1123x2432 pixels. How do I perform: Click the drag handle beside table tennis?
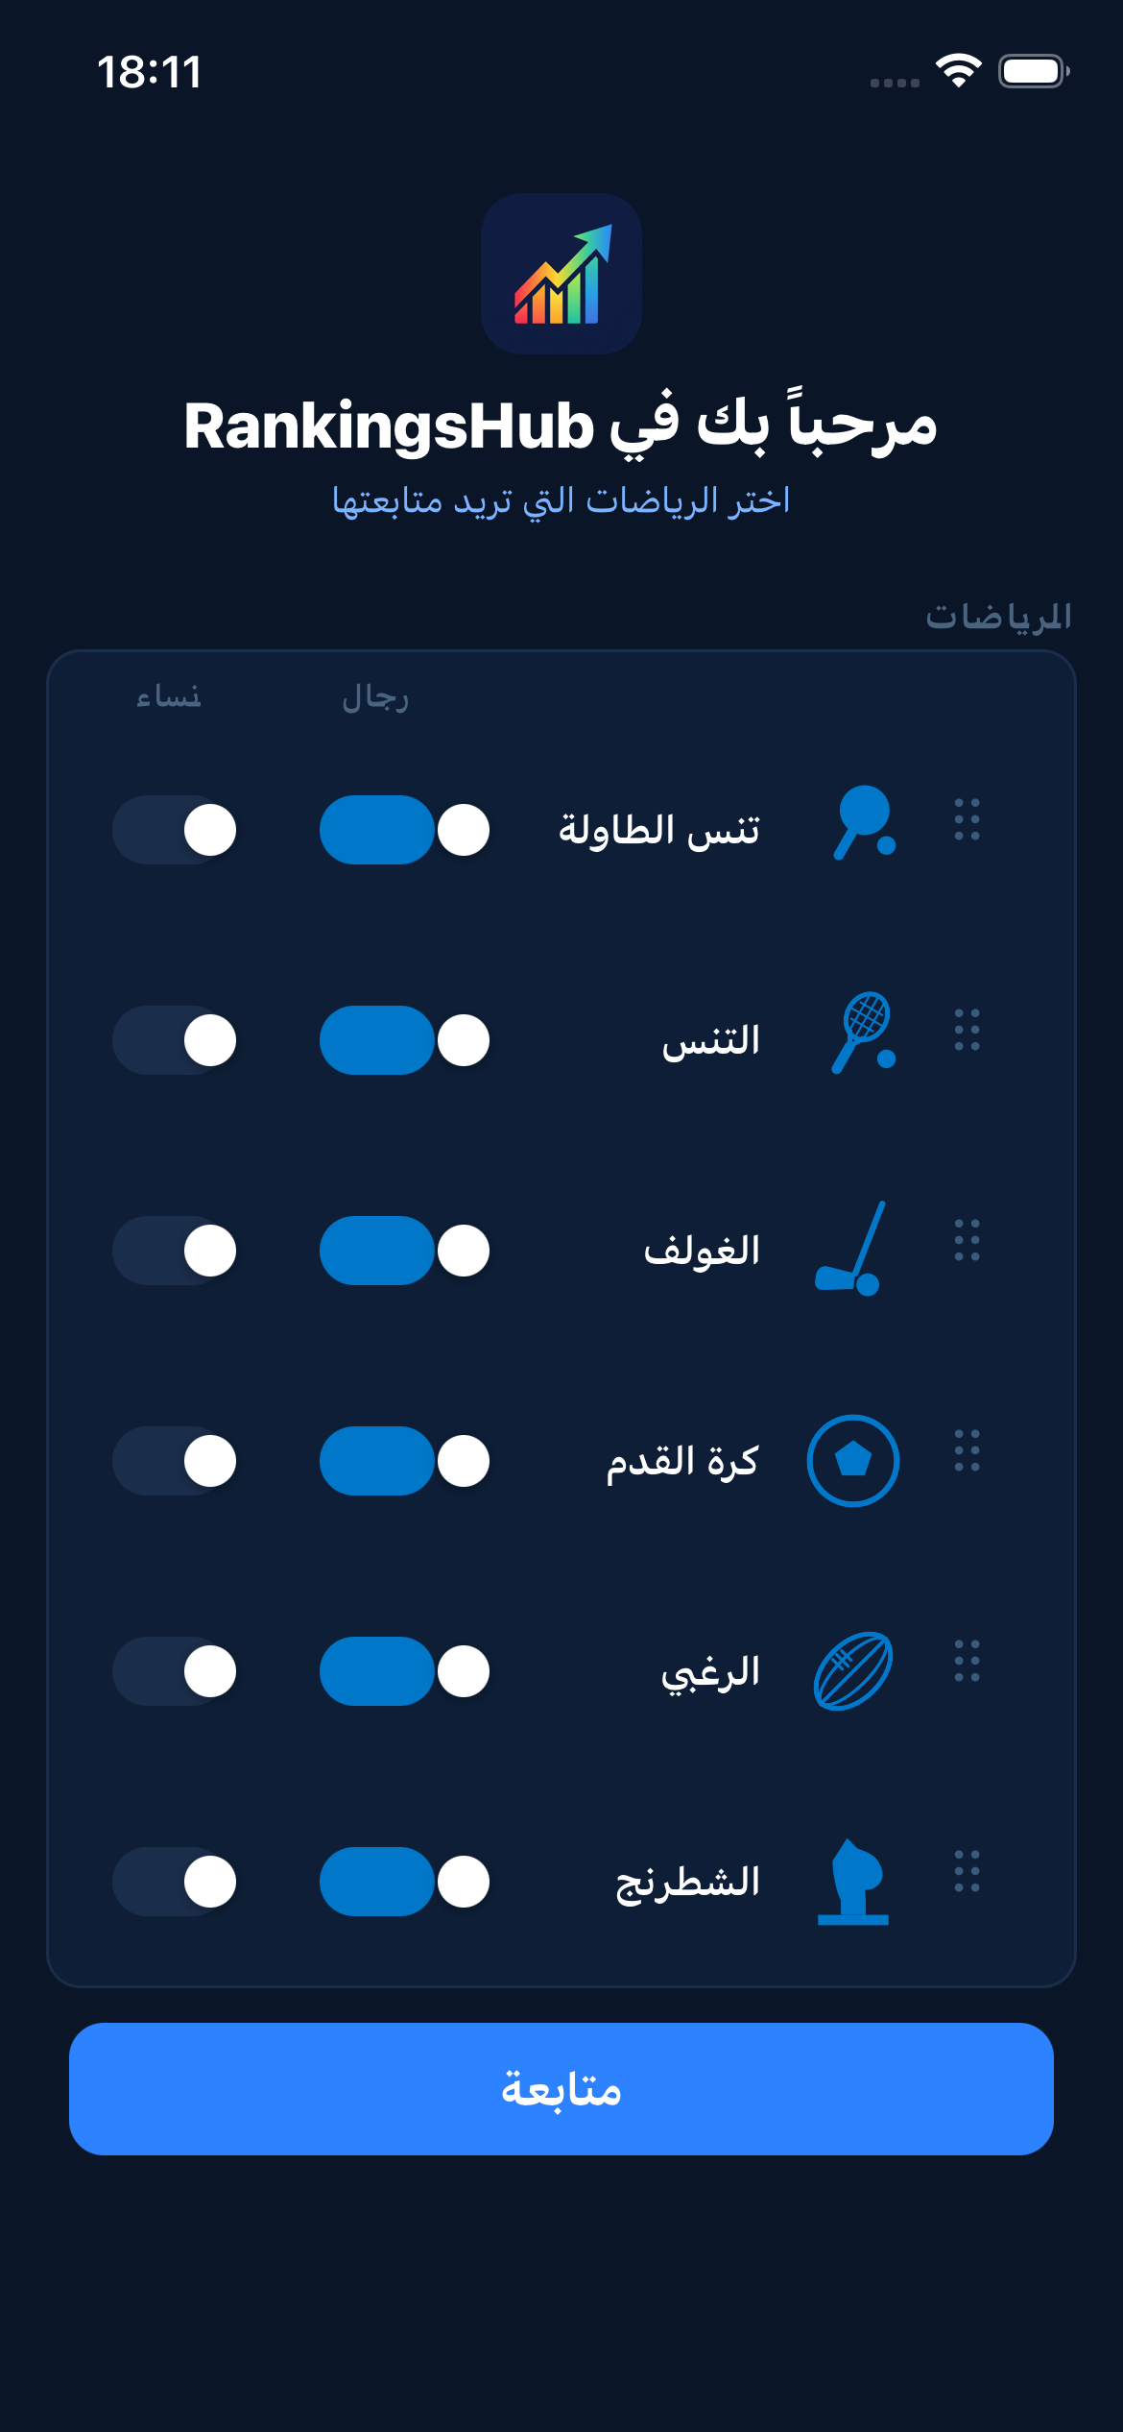pyautogui.click(x=967, y=820)
